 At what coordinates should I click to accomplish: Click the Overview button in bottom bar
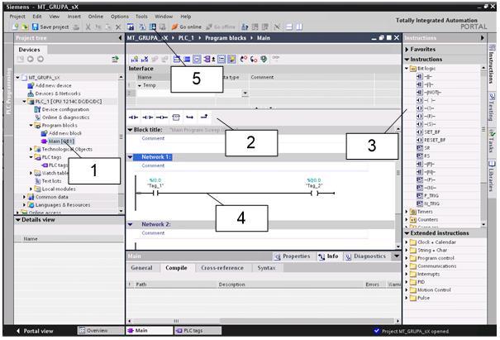click(101, 330)
